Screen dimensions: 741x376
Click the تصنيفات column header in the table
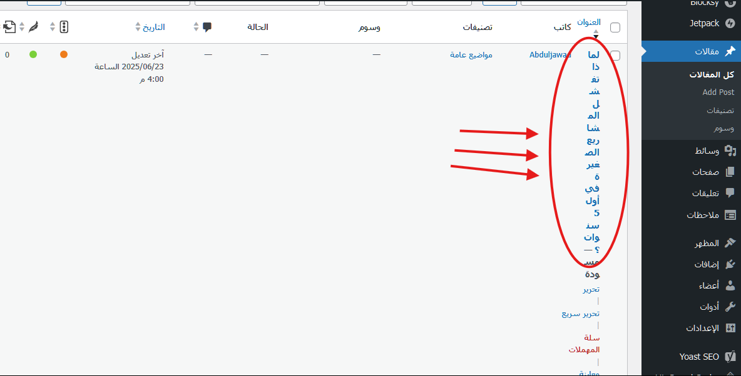[x=478, y=27]
